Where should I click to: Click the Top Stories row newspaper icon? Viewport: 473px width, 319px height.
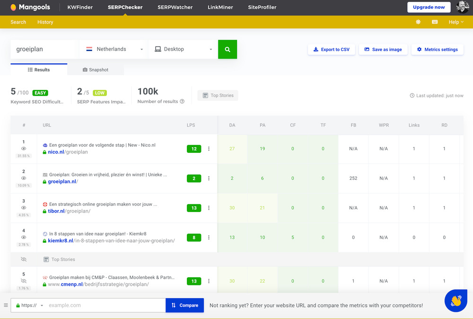coord(46,259)
